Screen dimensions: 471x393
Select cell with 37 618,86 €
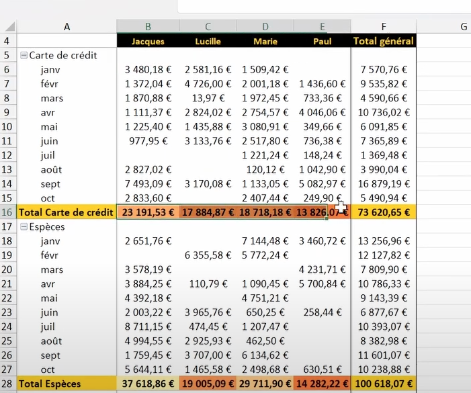click(x=148, y=384)
